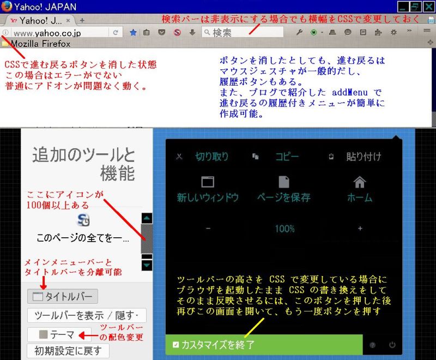Click the help question mark icon in panel
The width and height of the screenshot is (436, 360).
pyautogui.click(x=373, y=345)
